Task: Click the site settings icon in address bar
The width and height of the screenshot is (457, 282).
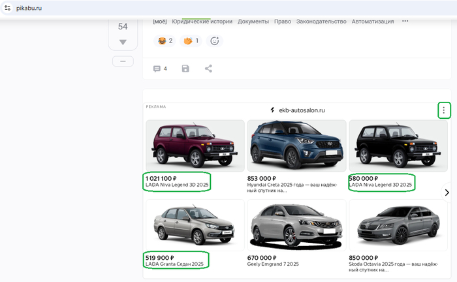Action: 7,8
